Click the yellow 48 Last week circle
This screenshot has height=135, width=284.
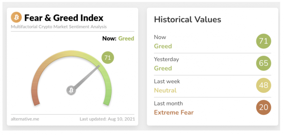pos(263,85)
